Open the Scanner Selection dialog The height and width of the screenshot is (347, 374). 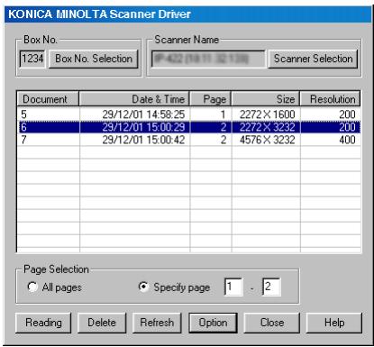313,59
